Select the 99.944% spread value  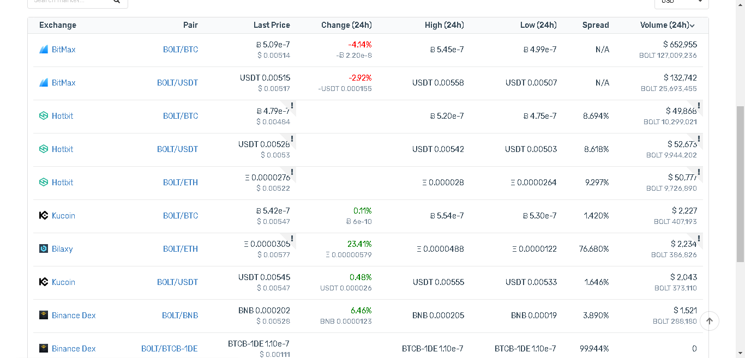tap(594, 349)
